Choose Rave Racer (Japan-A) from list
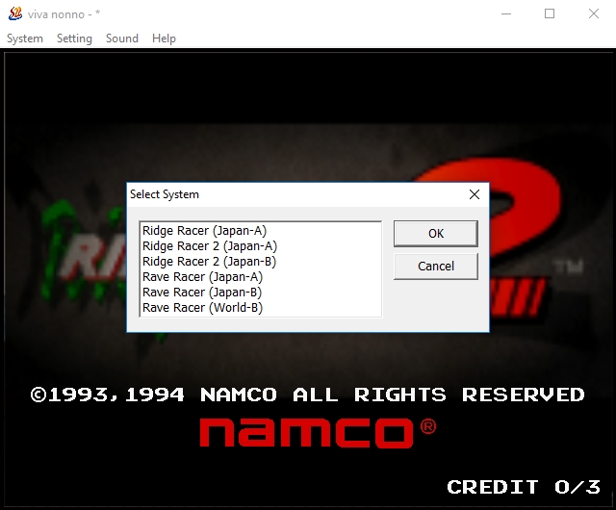The height and width of the screenshot is (510, 616). pos(260,277)
